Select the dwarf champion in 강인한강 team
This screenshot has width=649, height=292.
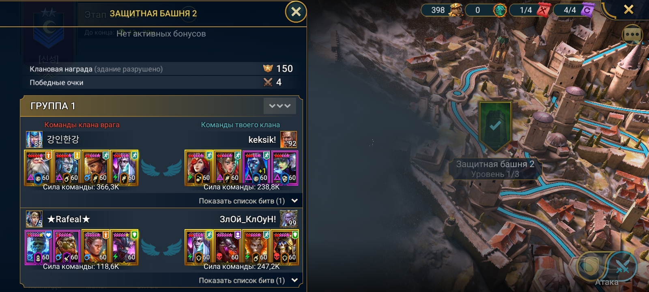(38, 167)
